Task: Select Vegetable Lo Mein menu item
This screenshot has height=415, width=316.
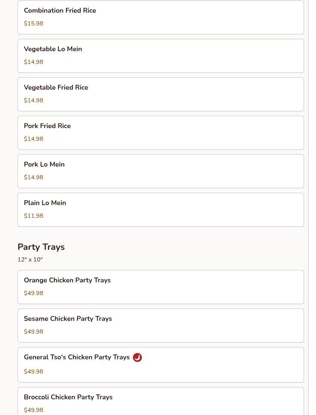Action: pos(161,56)
